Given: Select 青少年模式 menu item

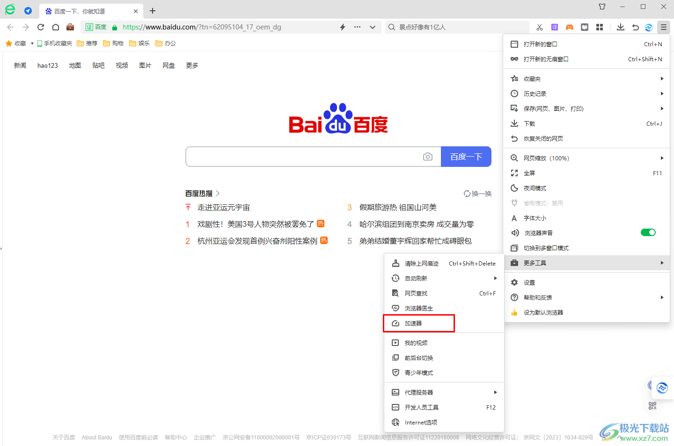Looking at the screenshot, I should tap(444, 373).
